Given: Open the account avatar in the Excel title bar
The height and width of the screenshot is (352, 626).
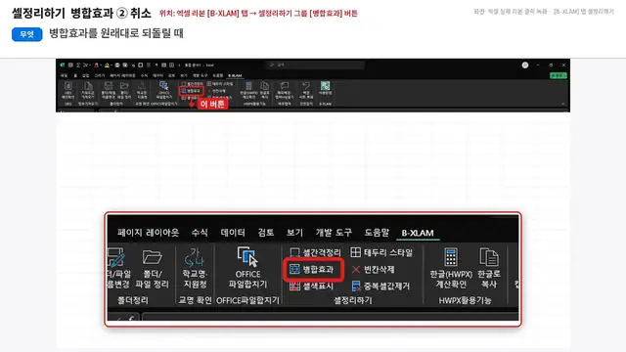Looking at the screenshot, I should [x=525, y=66].
